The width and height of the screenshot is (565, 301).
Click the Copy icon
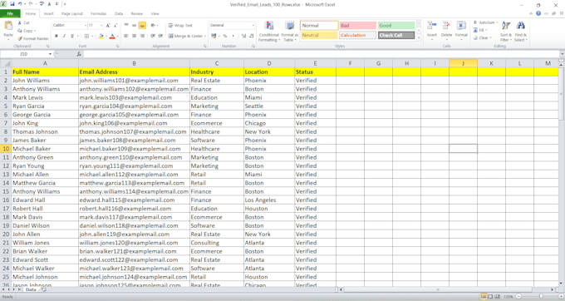tap(20, 31)
